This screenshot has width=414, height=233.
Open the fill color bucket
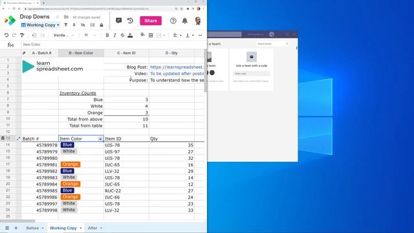click(142, 35)
